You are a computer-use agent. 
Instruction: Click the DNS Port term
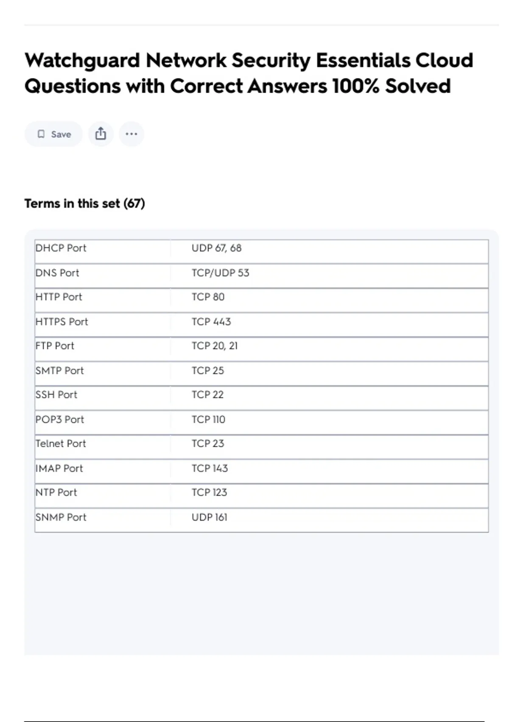click(57, 273)
